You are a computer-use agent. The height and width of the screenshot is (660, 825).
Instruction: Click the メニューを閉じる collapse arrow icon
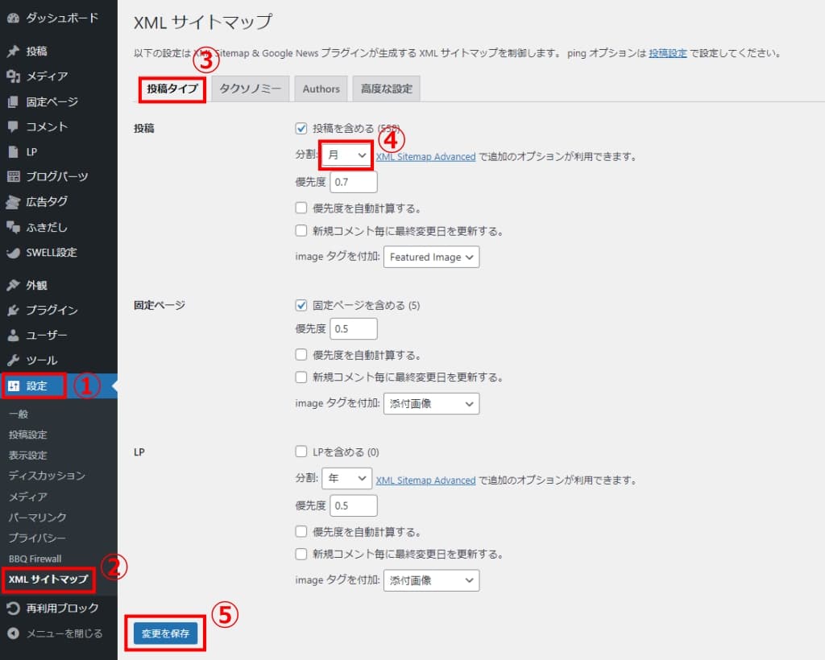(13, 633)
